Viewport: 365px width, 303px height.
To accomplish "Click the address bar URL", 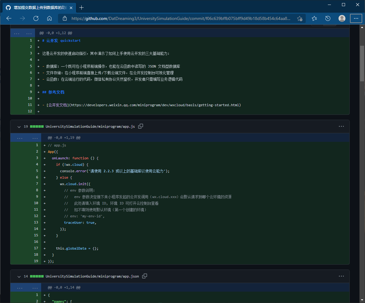I will (181, 18).
